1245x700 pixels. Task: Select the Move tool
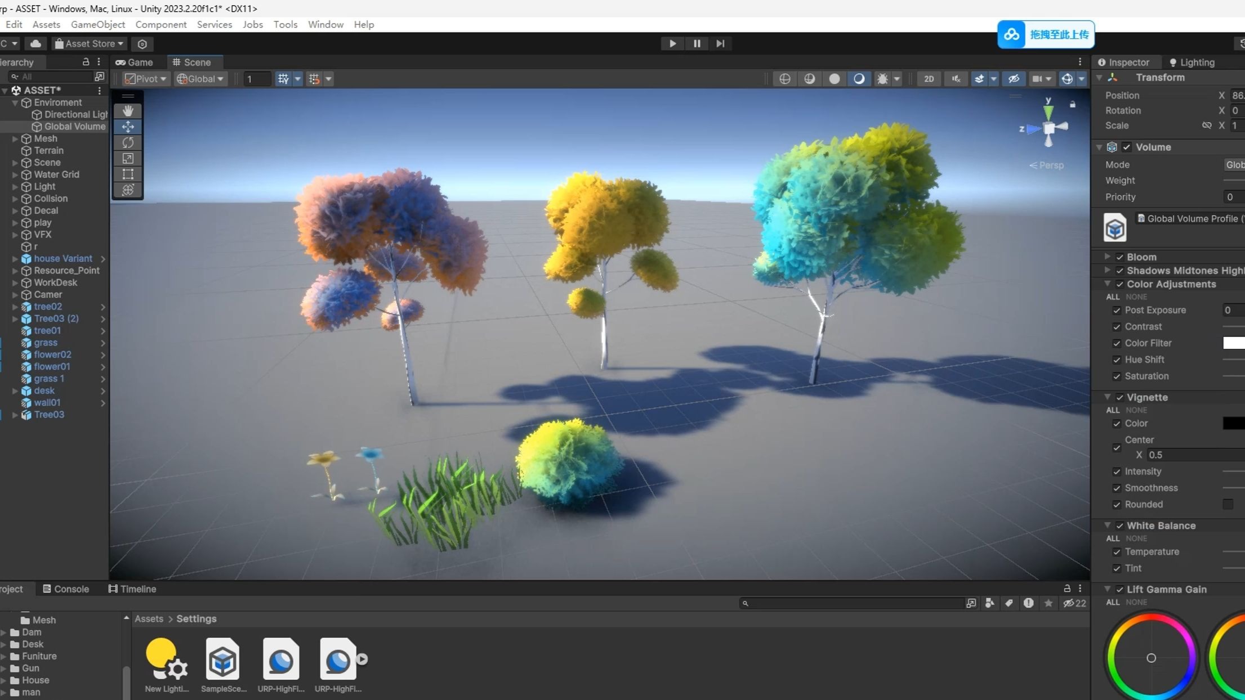(128, 127)
